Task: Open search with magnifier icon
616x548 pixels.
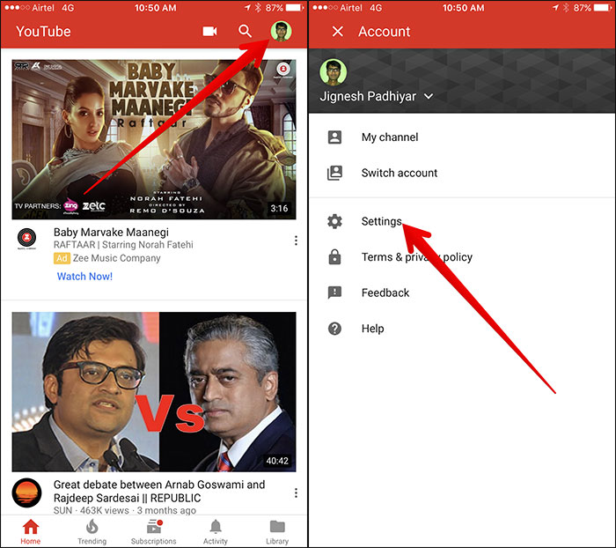Action: click(x=246, y=31)
